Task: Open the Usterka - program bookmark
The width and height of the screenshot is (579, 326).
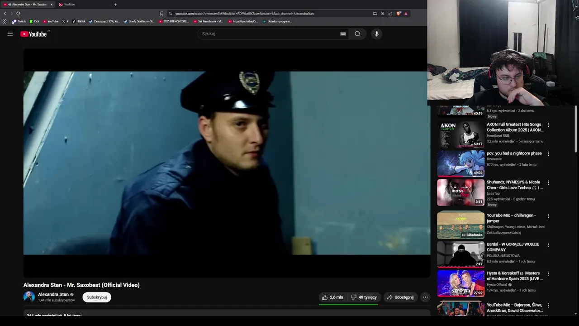Action: pyautogui.click(x=277, y=21)
